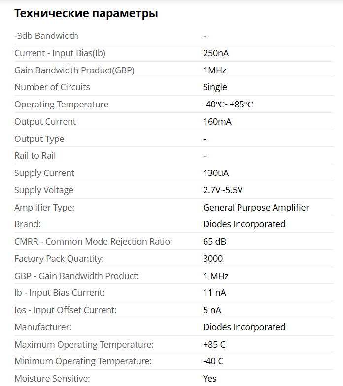Select the 160mA output current value

217,122
